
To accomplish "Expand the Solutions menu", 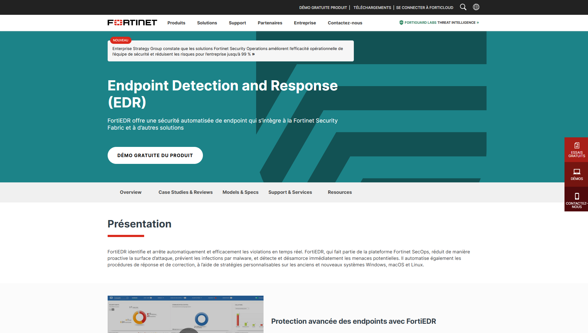I will tap(207, 23).
